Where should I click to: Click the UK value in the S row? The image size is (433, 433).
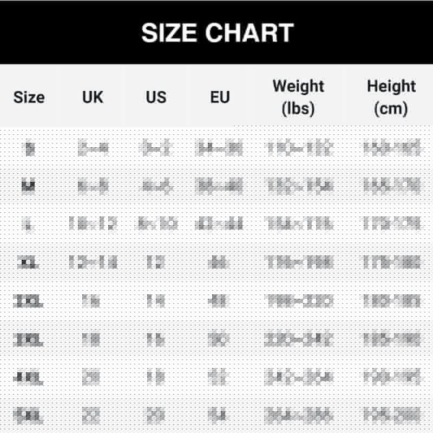tap(93, 148)
